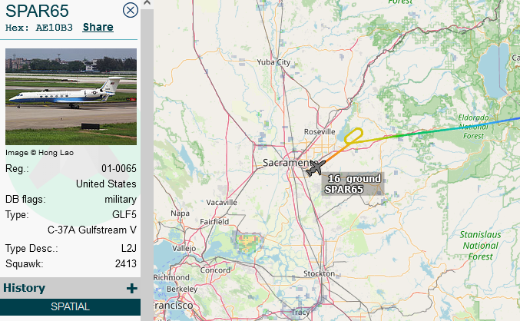Click the SPAR65 aircraft icon on map
The height and width of the screenshot is (321, 520).
[316, 168]
